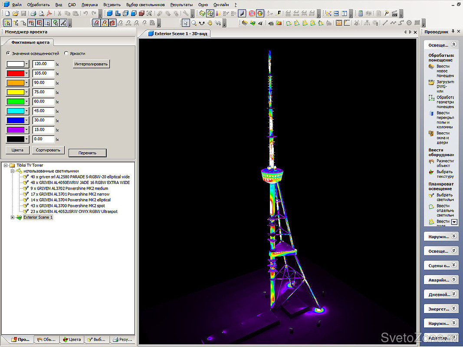This screenshot has width=463, height=347.
Task: Select the Яркости radio button
Action: tap(66, 53)
